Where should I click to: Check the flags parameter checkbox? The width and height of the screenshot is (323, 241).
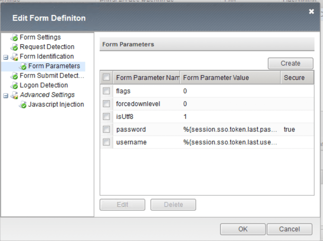106,91
